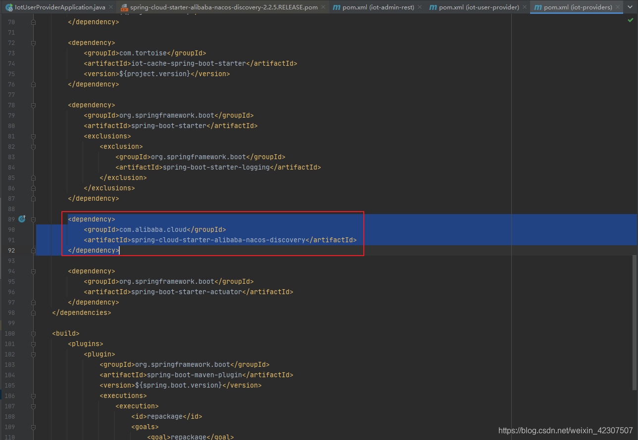Fold the goals block at line 109
The width and height of the screenshot is (638, 440).
point(33,427)
